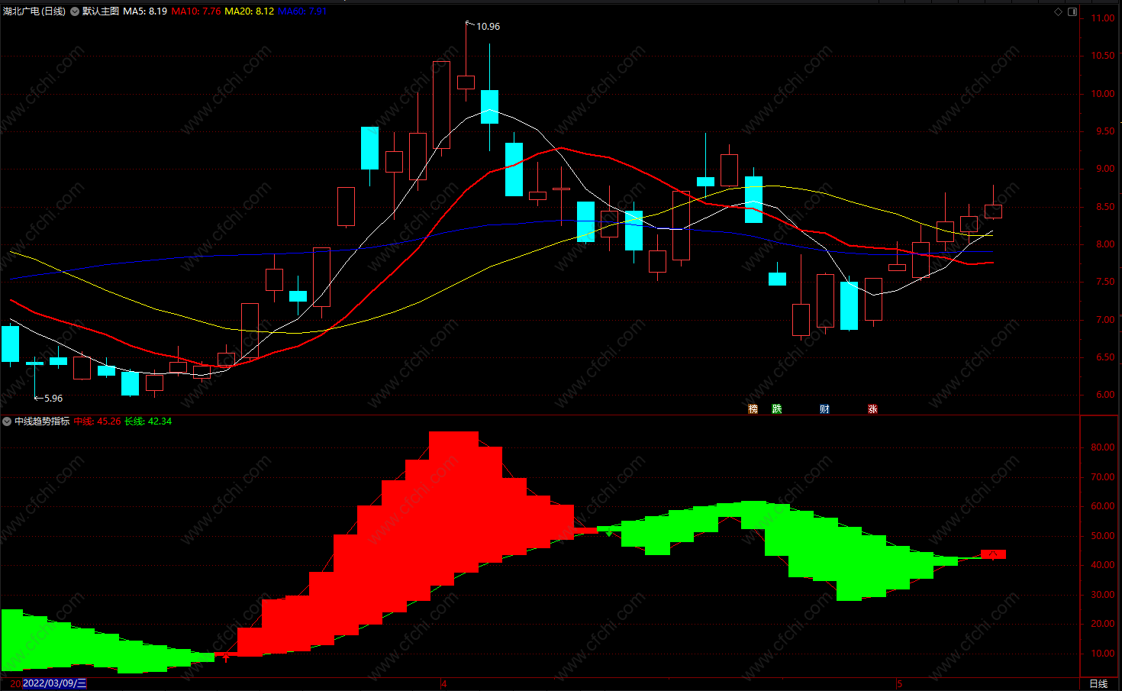Click the 10.00 indicator axis label
1122x691 pixels.
(1103, 654)
